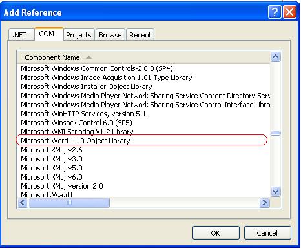
Task: Switch to the .NET tab
Action: tap(21, 35)
